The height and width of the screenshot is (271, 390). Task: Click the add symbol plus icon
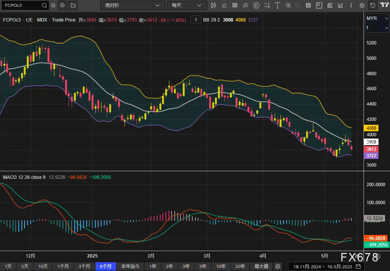pos(62,5)
